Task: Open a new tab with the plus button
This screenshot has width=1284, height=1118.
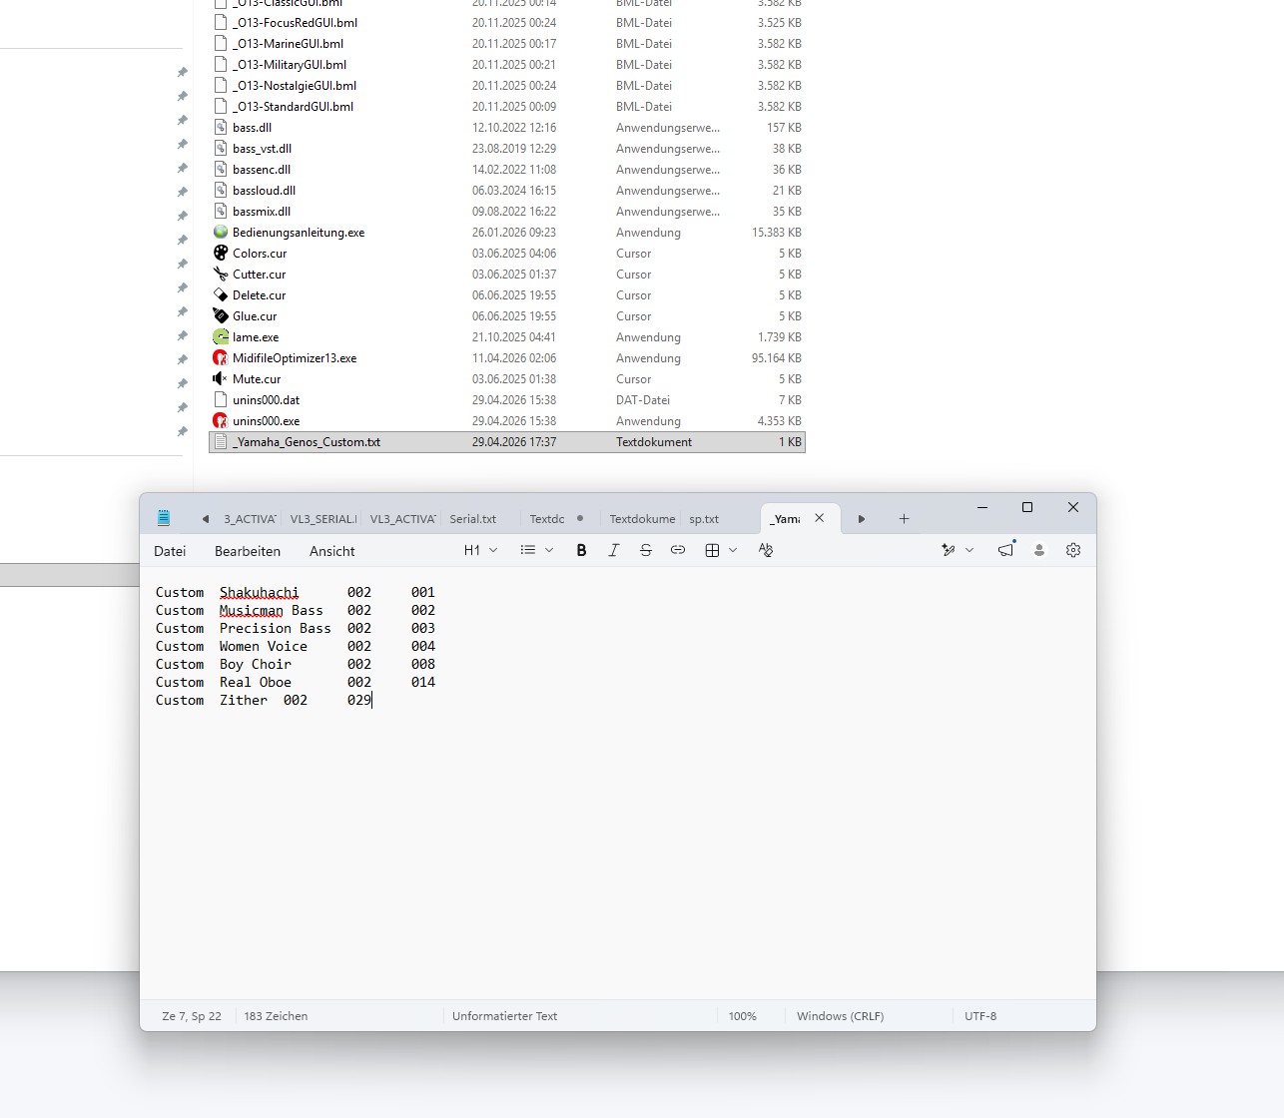Action: (904, 518)
